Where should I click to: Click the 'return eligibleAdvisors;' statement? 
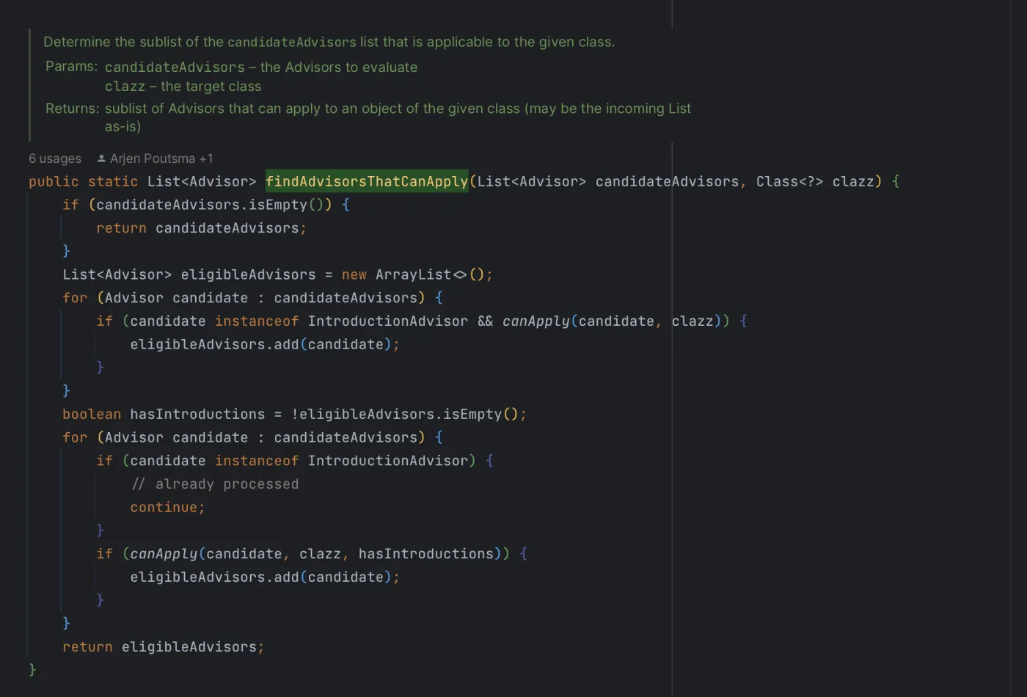[x=163, y=647]
